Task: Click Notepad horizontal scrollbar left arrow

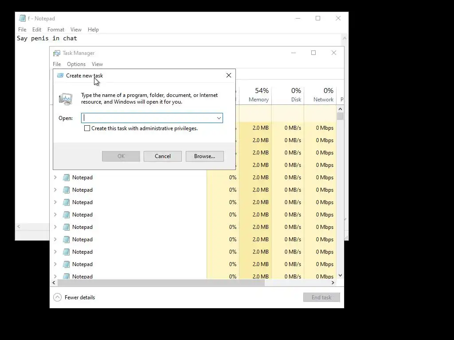Action: tap(19, 226)
